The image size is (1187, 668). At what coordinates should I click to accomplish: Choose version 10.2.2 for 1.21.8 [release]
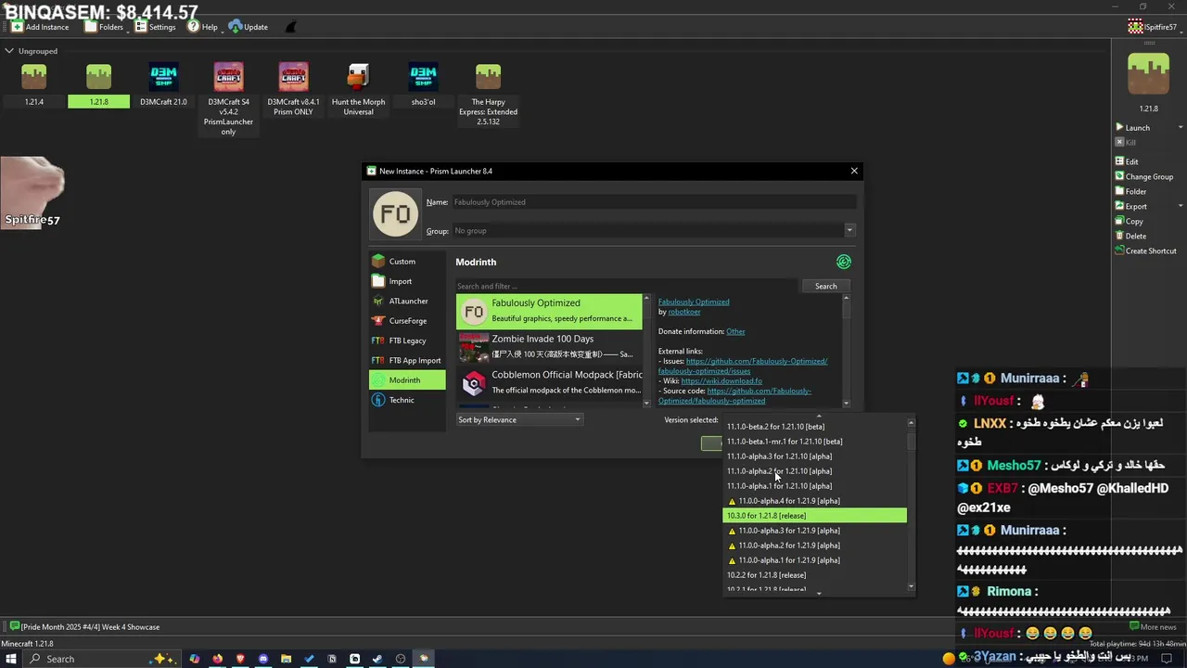click(814, 575)
